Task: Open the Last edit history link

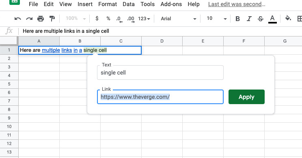Action: [x=237, y=4]
